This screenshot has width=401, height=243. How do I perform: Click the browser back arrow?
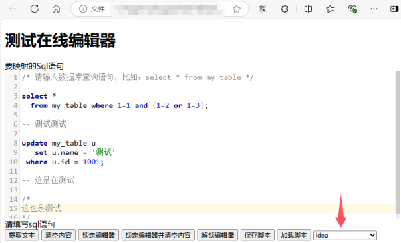point(13,9)
